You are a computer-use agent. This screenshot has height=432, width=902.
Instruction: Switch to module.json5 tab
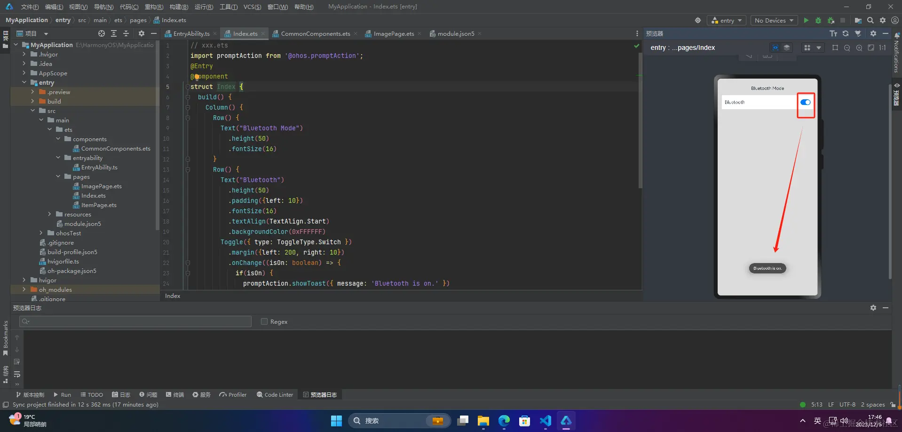pyautogui.click(x=456, y=33)
